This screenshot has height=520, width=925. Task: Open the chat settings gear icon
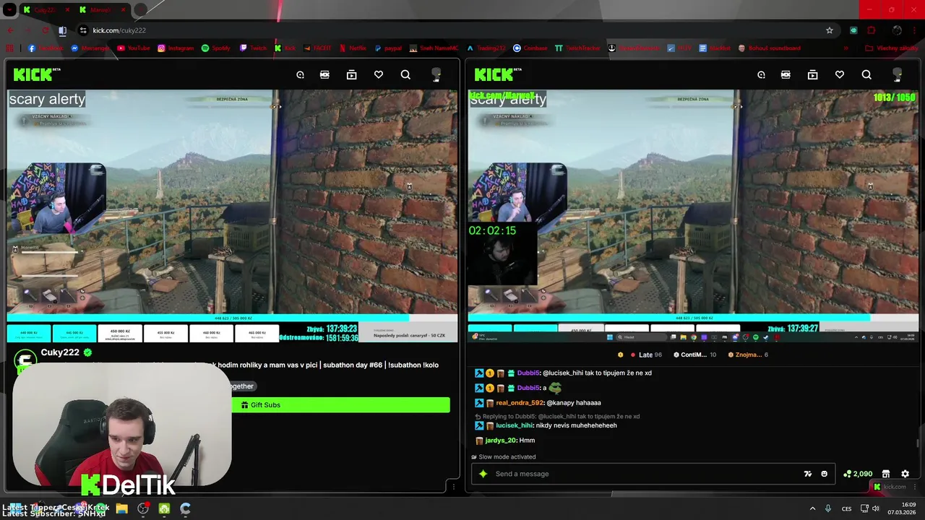(x=905, y=474)
